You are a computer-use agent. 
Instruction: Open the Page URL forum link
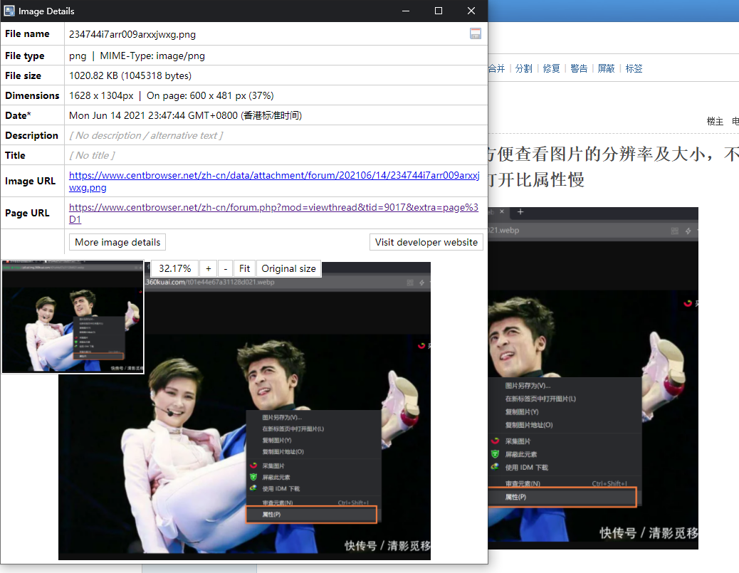coord(273,214)
